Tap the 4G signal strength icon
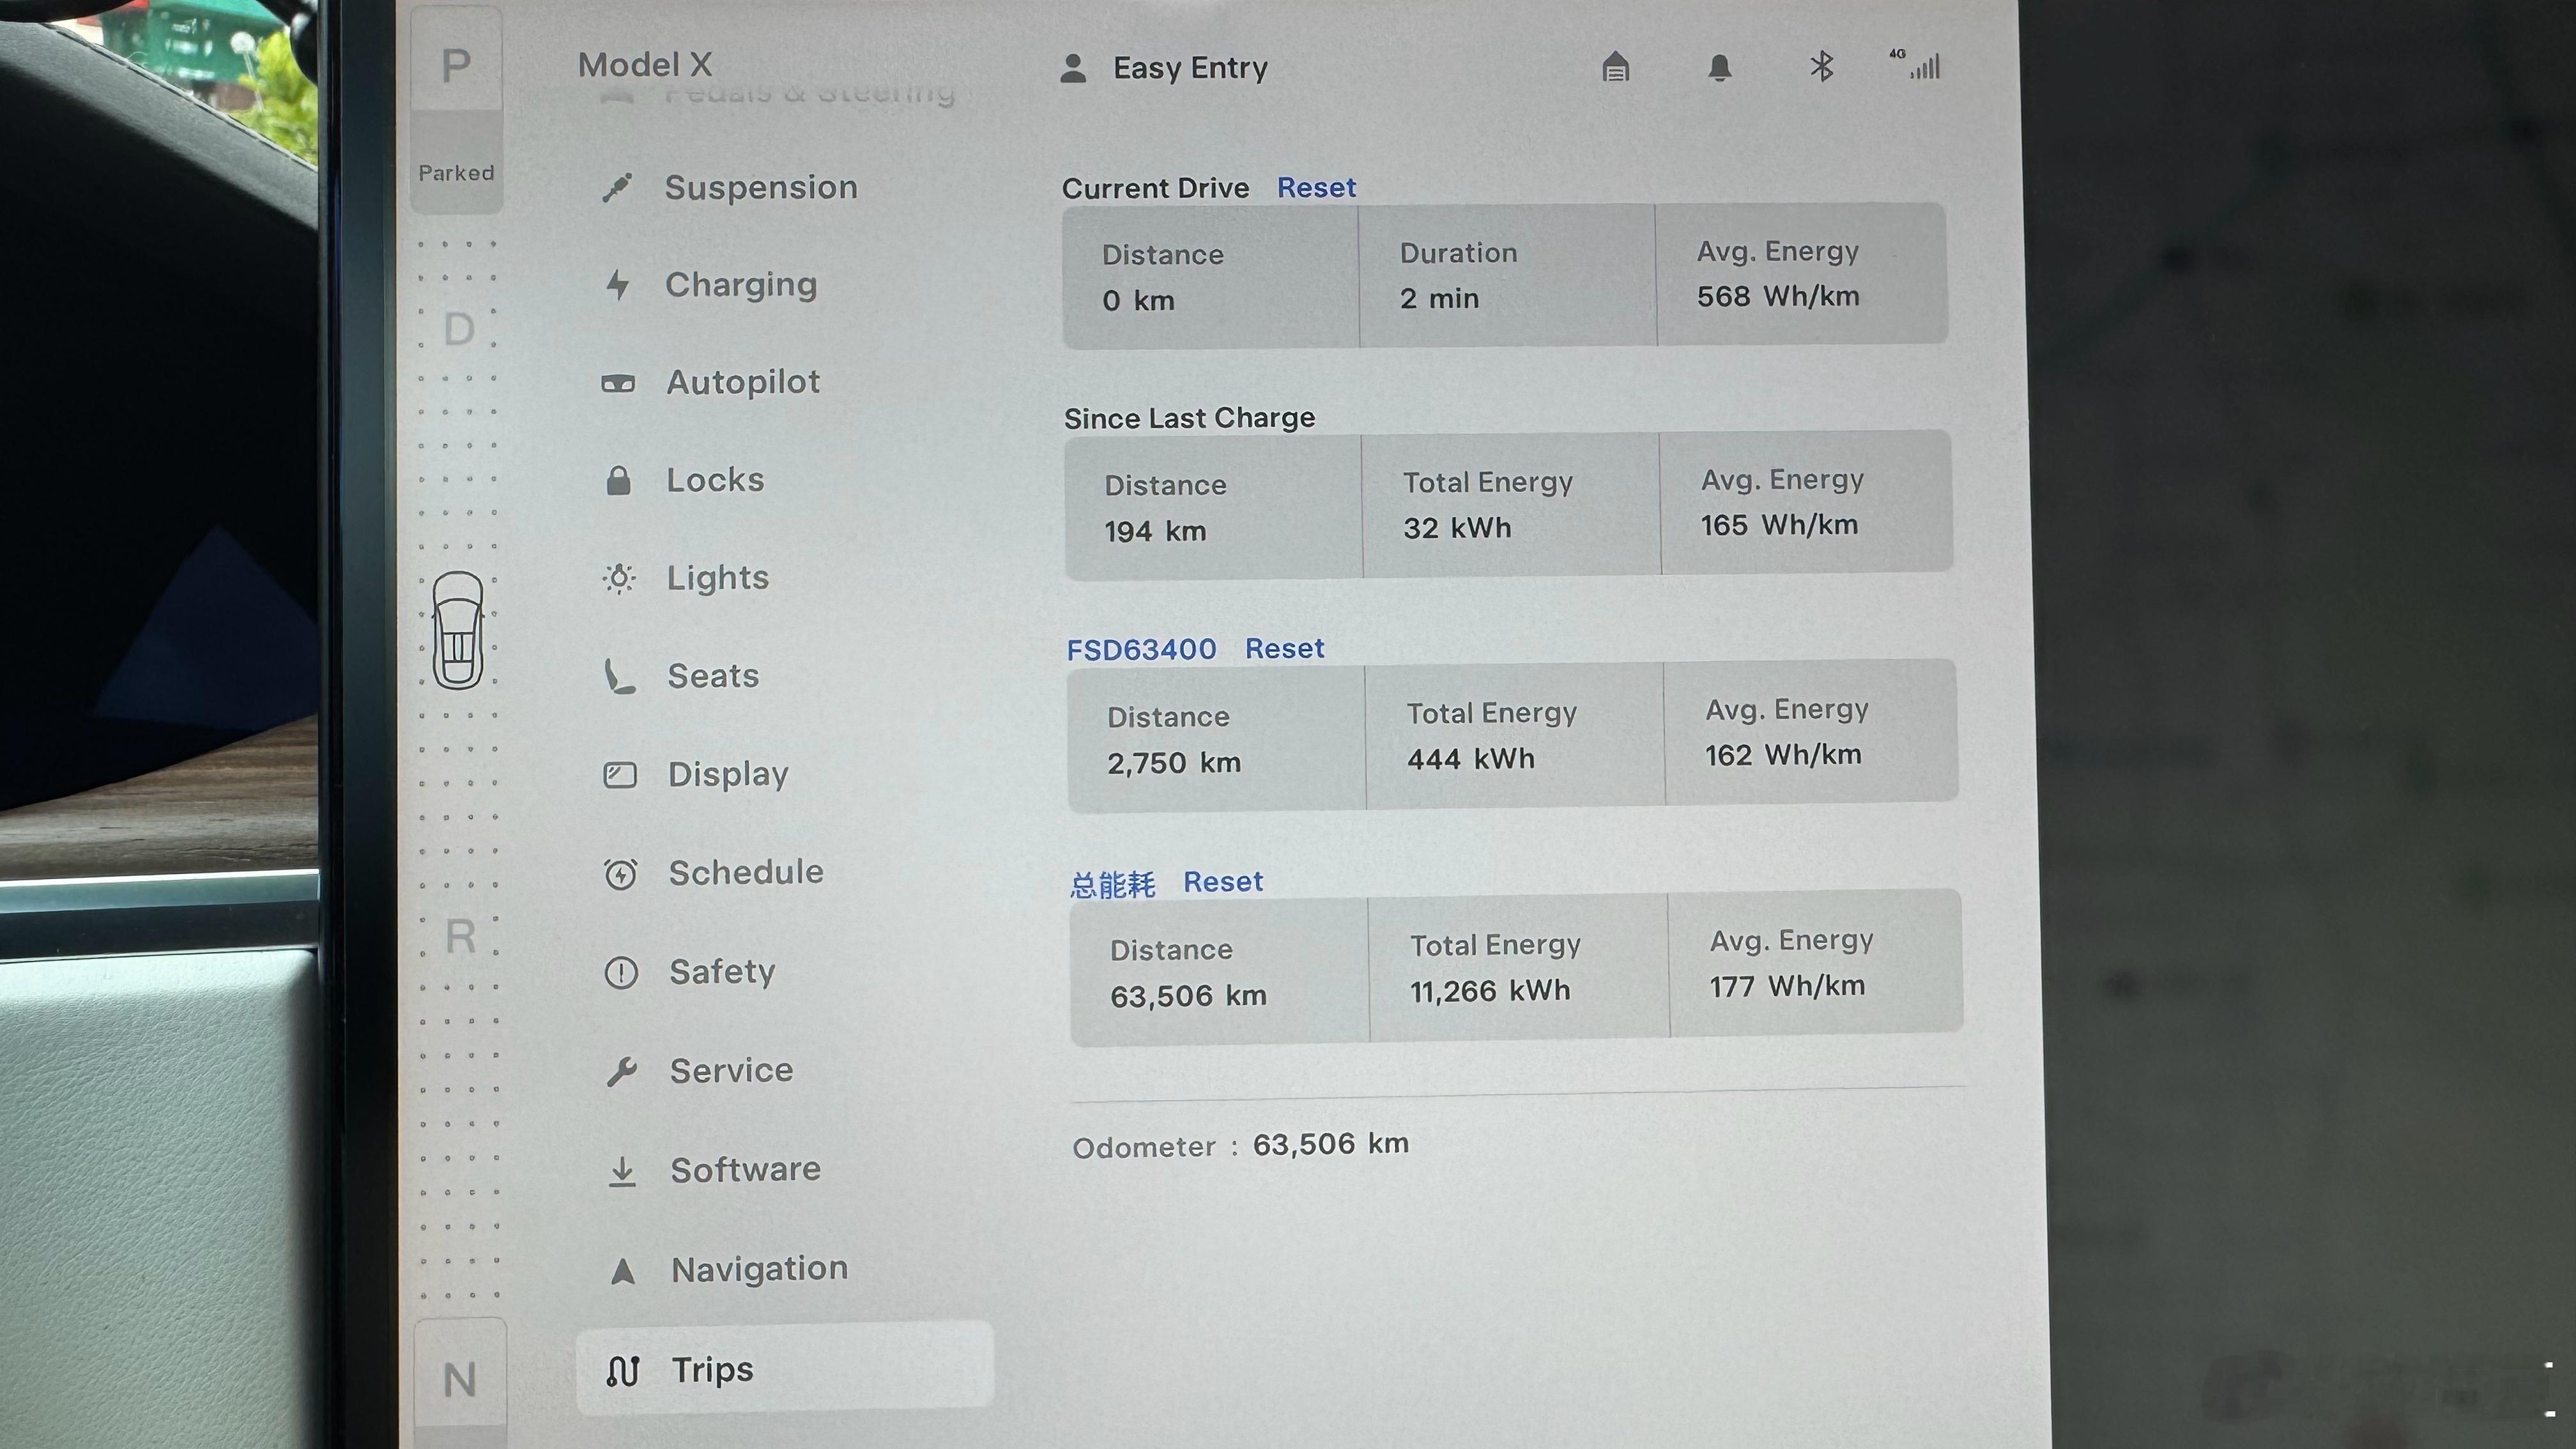The height and width of the screenshot is (1449, 2576). (1915, 65)
